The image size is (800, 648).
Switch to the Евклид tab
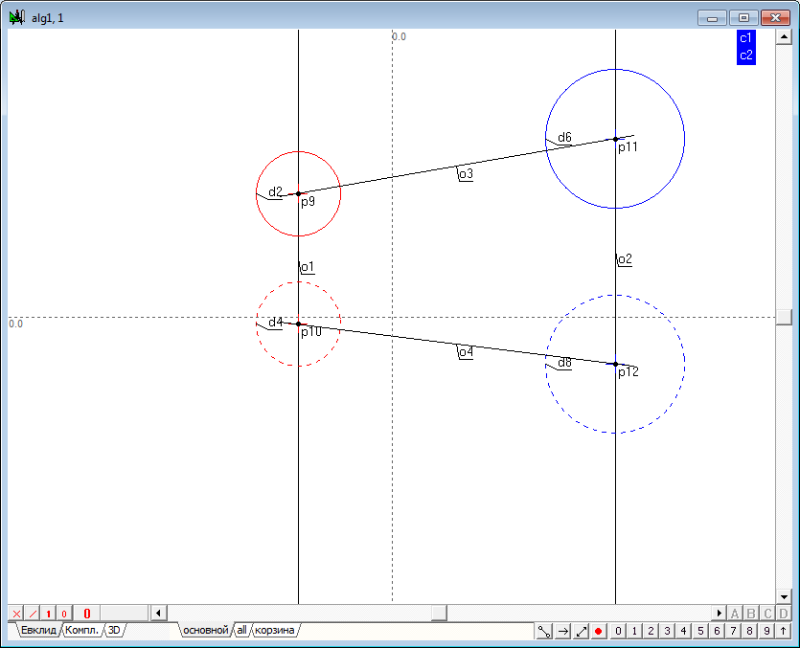pos(38,630)
